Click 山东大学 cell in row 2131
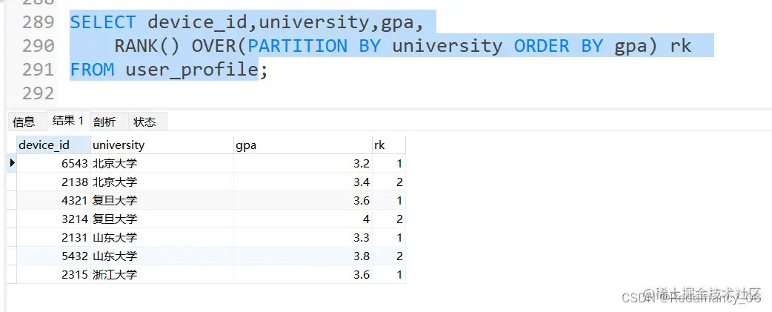Image resolution: width=772 pixels, height=312 pixels. click(x=162, y=237)
